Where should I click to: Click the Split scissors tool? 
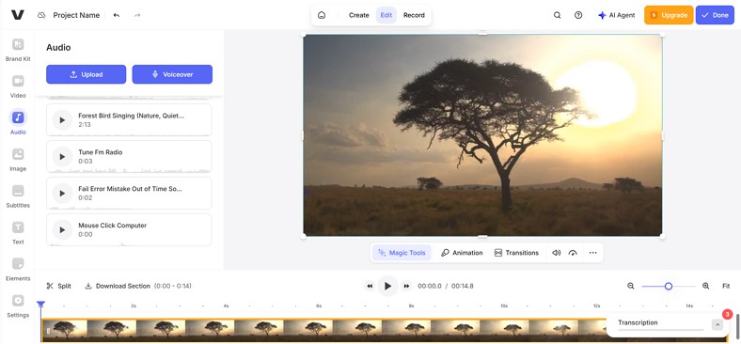[58, 286]
